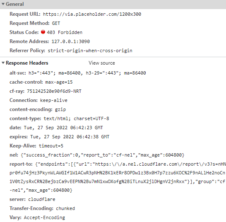Select the server cloudflare value

coord(41,199)
